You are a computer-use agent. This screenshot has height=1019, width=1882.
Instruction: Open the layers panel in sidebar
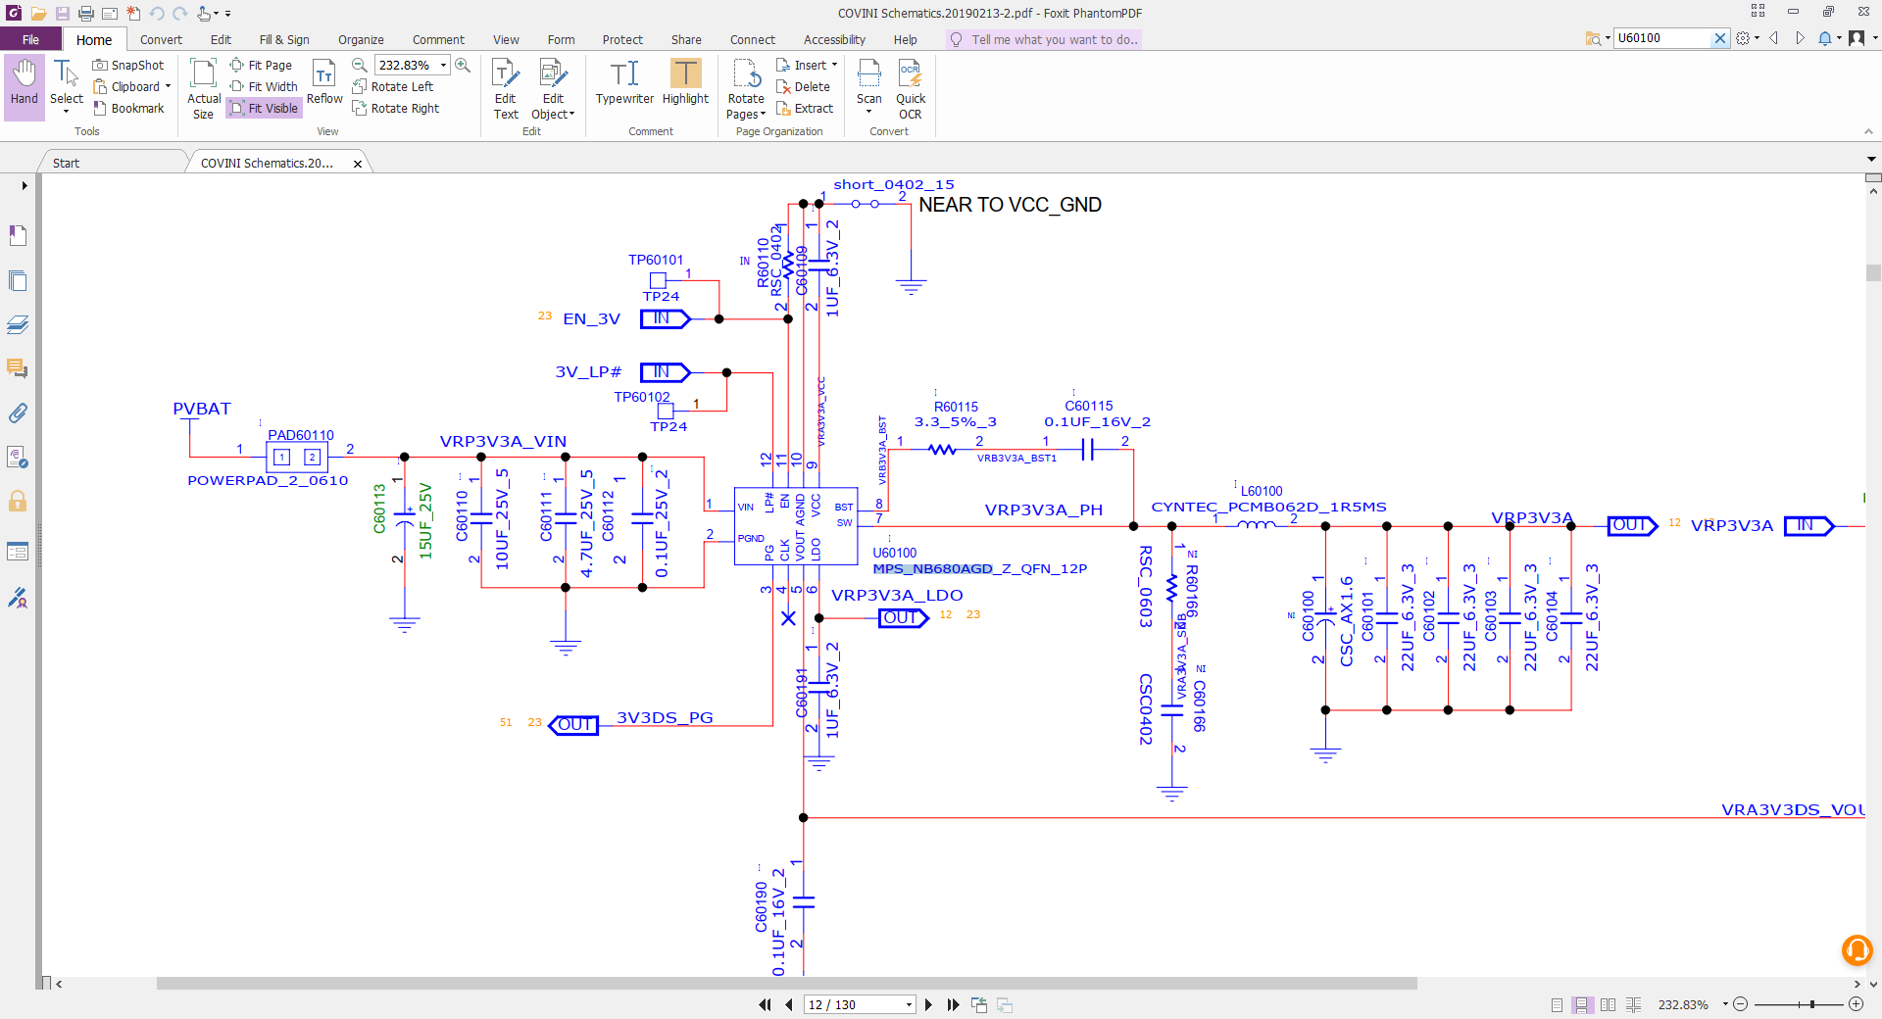(x=18, y=324)
